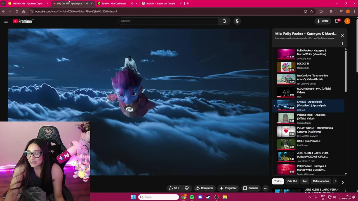The image size is (358, 201).
Task: Open Chrome three-dot menu
Action: pos(354,11)
